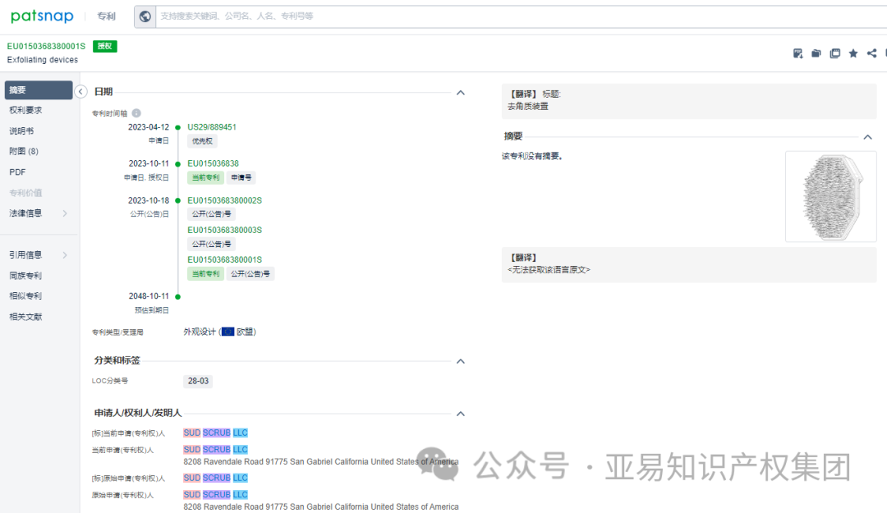Click the star favorite icon

pyautogui.click(x=853, y=53)
